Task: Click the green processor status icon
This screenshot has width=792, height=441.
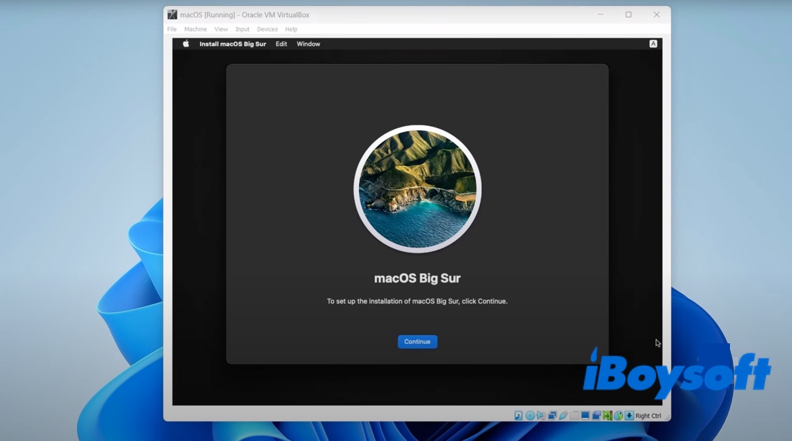Action: 607,416
